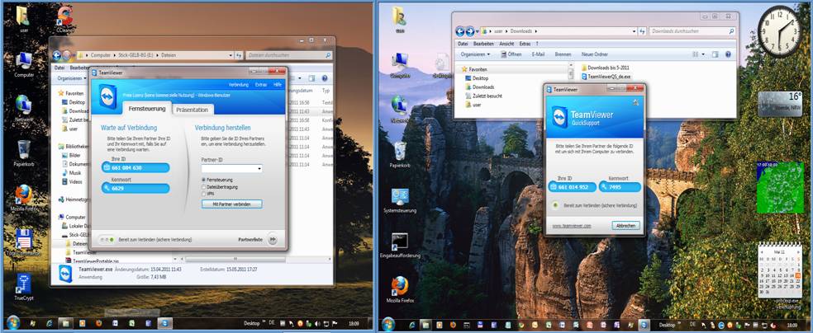The height and width of the screenshot is (333, 813).
Task: Open the user folder icon on left desktop
Action: (x=23, y=17)
